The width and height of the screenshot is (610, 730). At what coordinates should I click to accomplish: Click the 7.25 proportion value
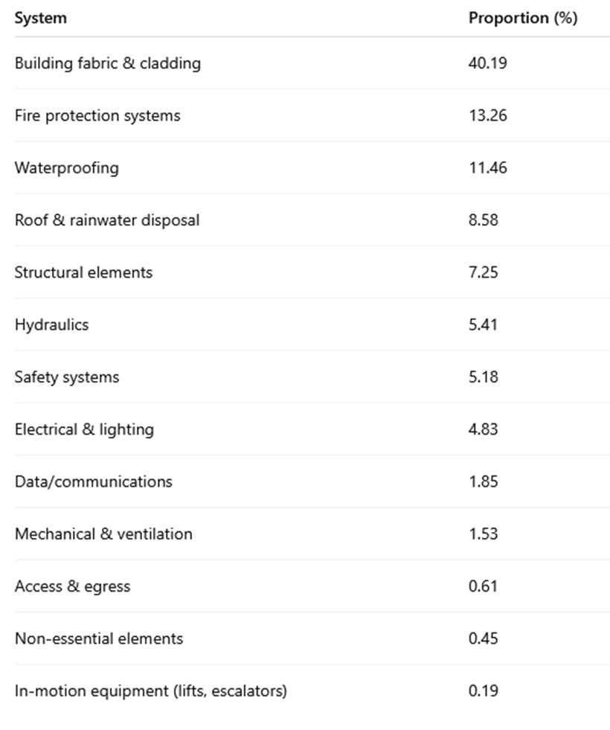483,272
